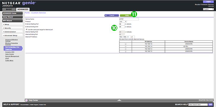216x107 pixels.
Task: Expand the Help Center with the up arrow
Action: pos(119,100)
